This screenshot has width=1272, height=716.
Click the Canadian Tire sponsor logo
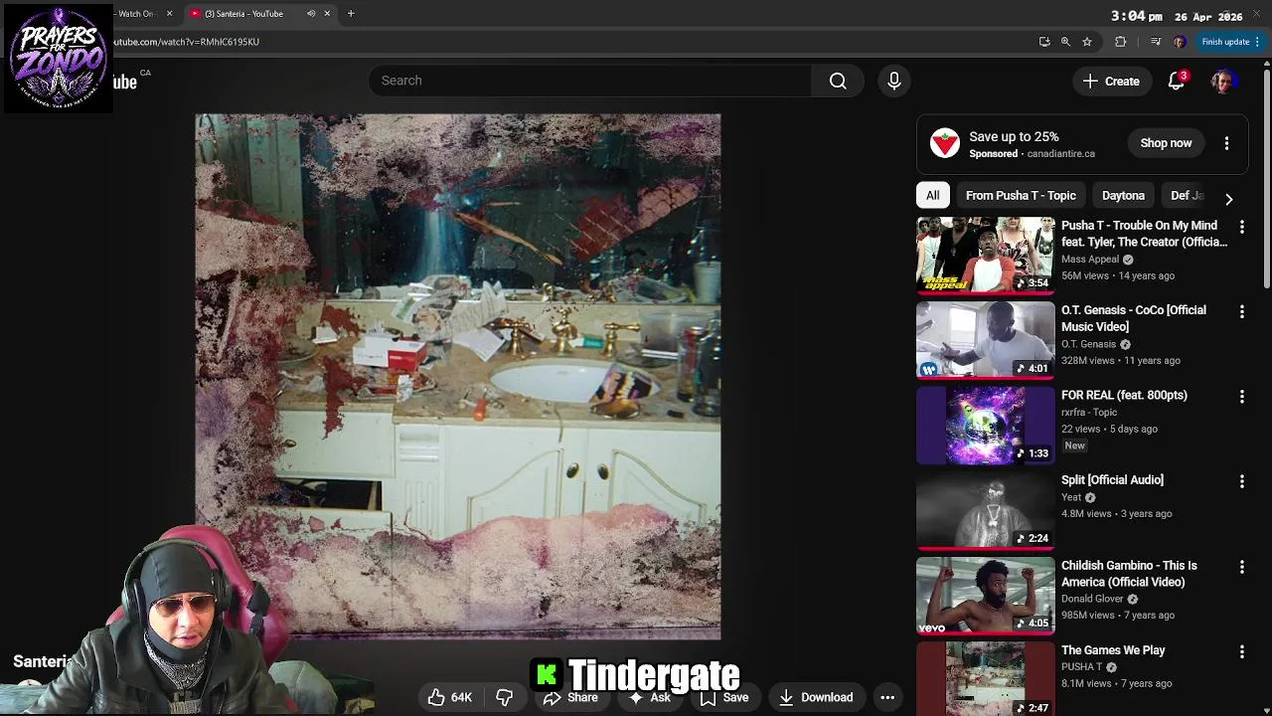[944, 143]
